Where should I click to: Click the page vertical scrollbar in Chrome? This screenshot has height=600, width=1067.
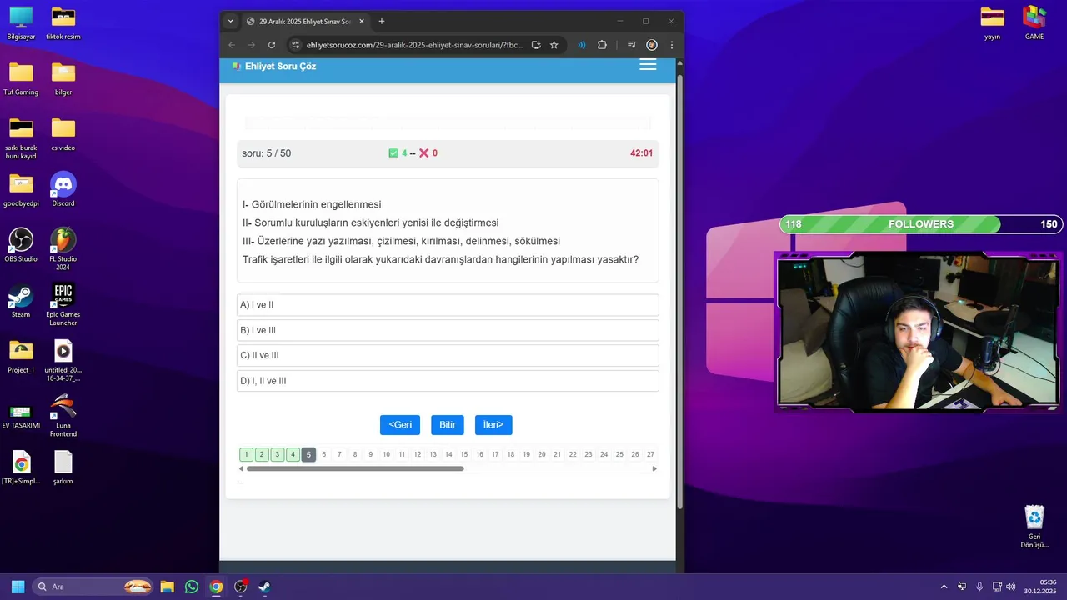pyautogui.click(x=680, y=292)
